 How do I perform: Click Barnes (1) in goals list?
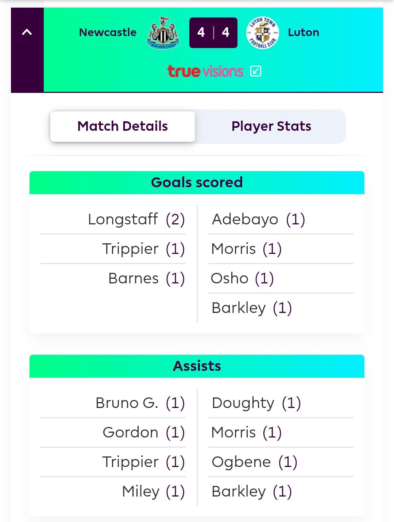[147, 278]
